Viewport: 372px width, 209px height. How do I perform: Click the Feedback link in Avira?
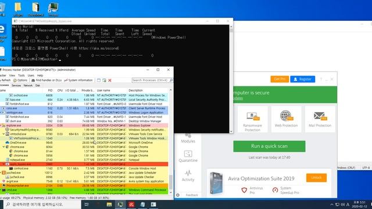coord(192,195)
